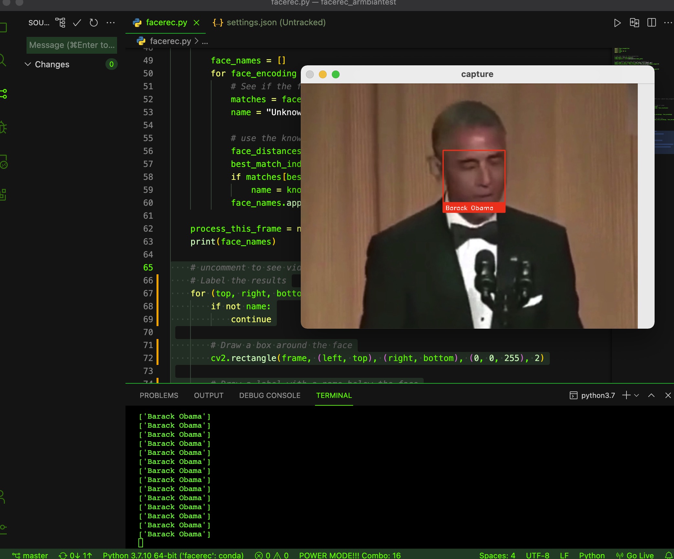Click the Python icon in facerec.py breadcrumb
The width and height of the screenshot is (674, 559).
tap(141, 41)
